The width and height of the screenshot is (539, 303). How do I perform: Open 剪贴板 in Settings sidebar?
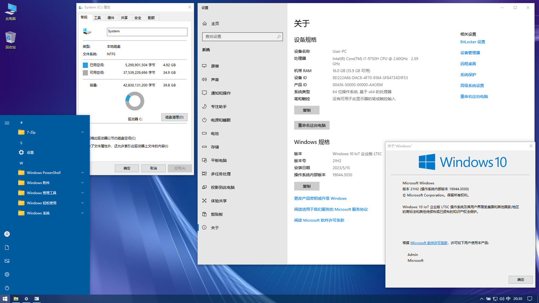[243, 214]
